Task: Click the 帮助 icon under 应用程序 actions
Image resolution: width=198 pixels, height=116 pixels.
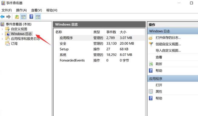Action: coord(151,98)
